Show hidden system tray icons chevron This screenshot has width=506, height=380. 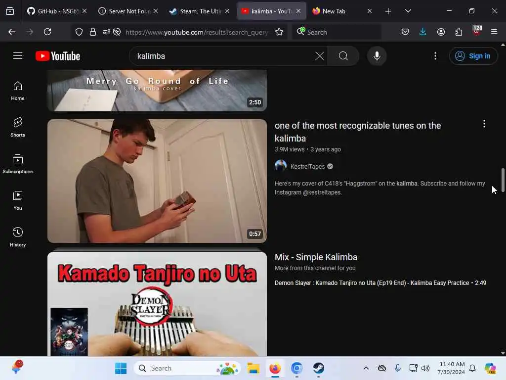pyautogui.click(x=366, y=368)
